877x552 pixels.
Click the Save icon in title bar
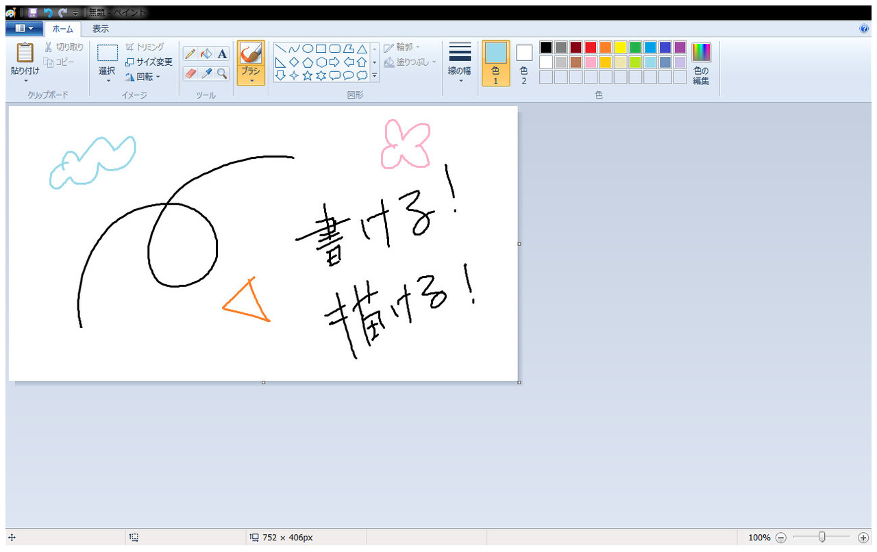point(32,12)
